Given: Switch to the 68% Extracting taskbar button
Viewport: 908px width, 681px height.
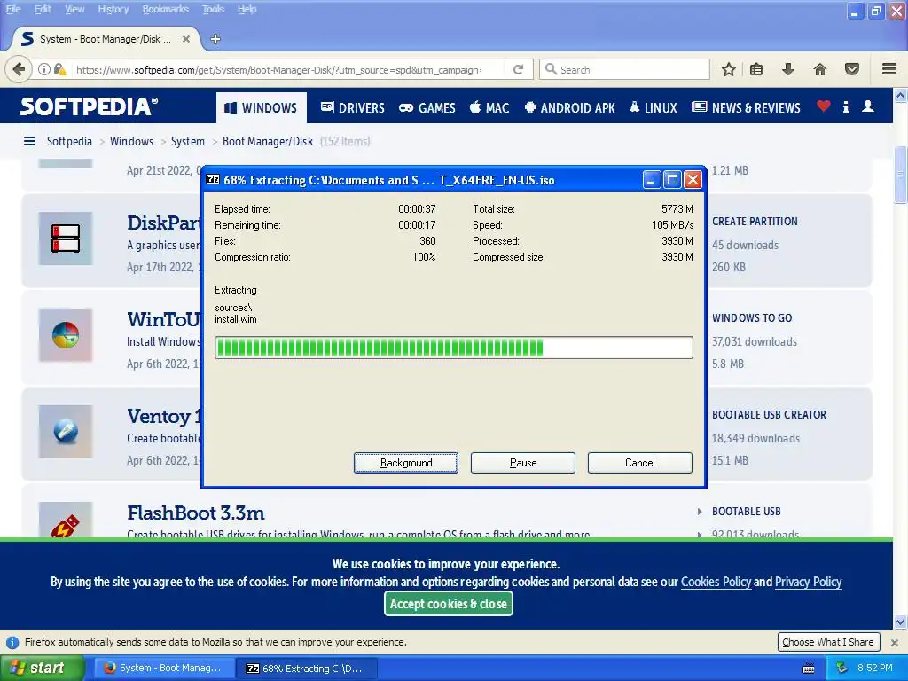Looking at the screenshot, I should 307,669.
